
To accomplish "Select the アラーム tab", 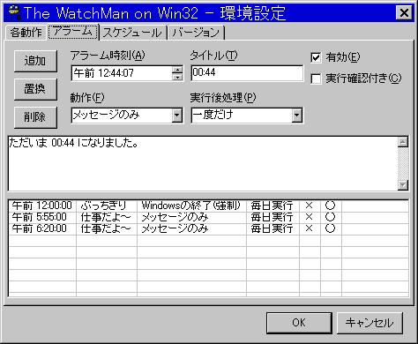I will click(72, 32).
